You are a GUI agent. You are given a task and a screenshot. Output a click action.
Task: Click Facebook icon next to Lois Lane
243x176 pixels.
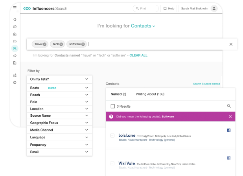229,130
